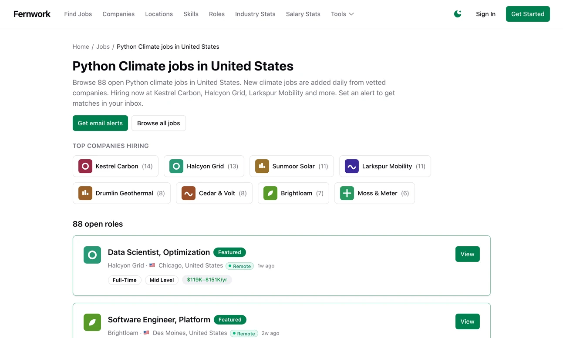Click the Cedar & Volt logo icon
Screen dimensions: 563x338
[x=189, y=193]
